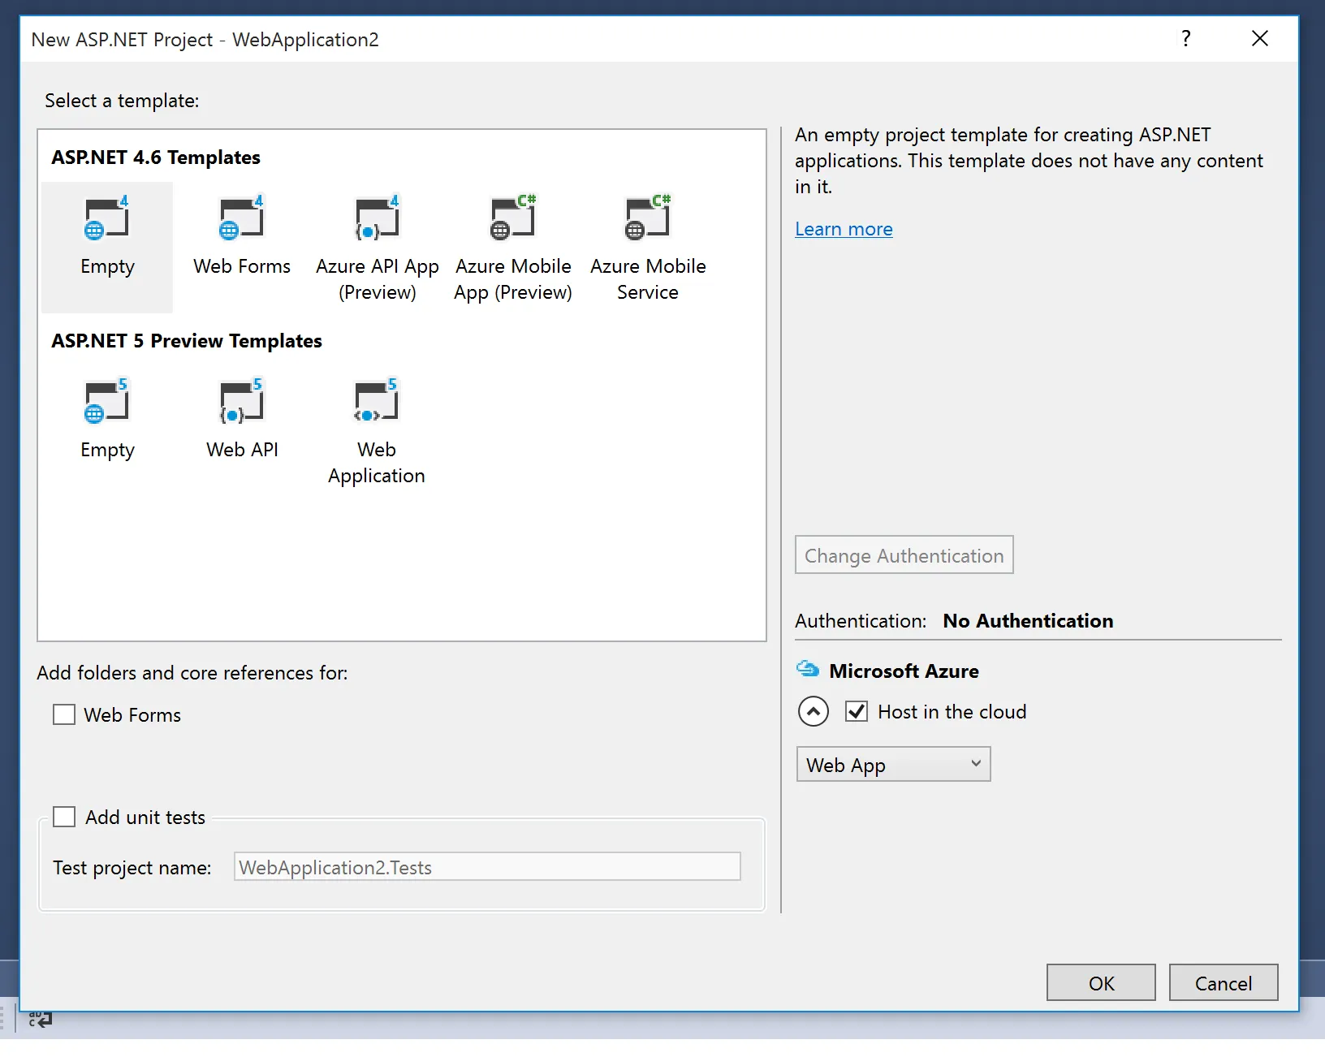1325x1057 pixels.
Task: Click the icon in the bottom-left status strip
Action: tap(40, 1020)
